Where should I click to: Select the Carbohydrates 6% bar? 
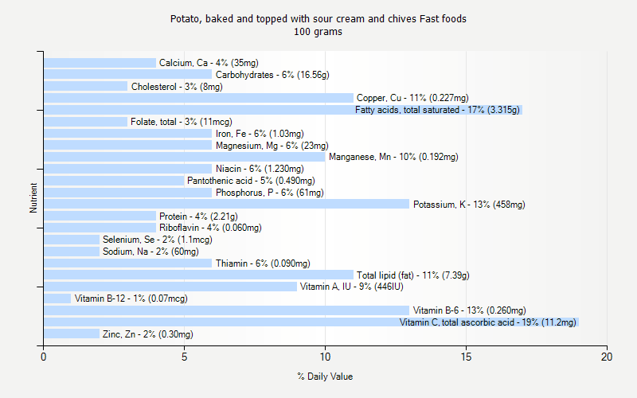[128, 74]
